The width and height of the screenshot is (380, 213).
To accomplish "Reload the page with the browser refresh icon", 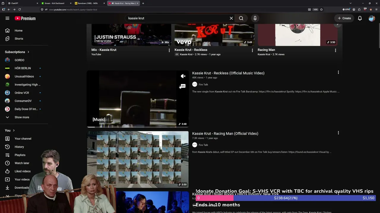I will coord(20,9).
